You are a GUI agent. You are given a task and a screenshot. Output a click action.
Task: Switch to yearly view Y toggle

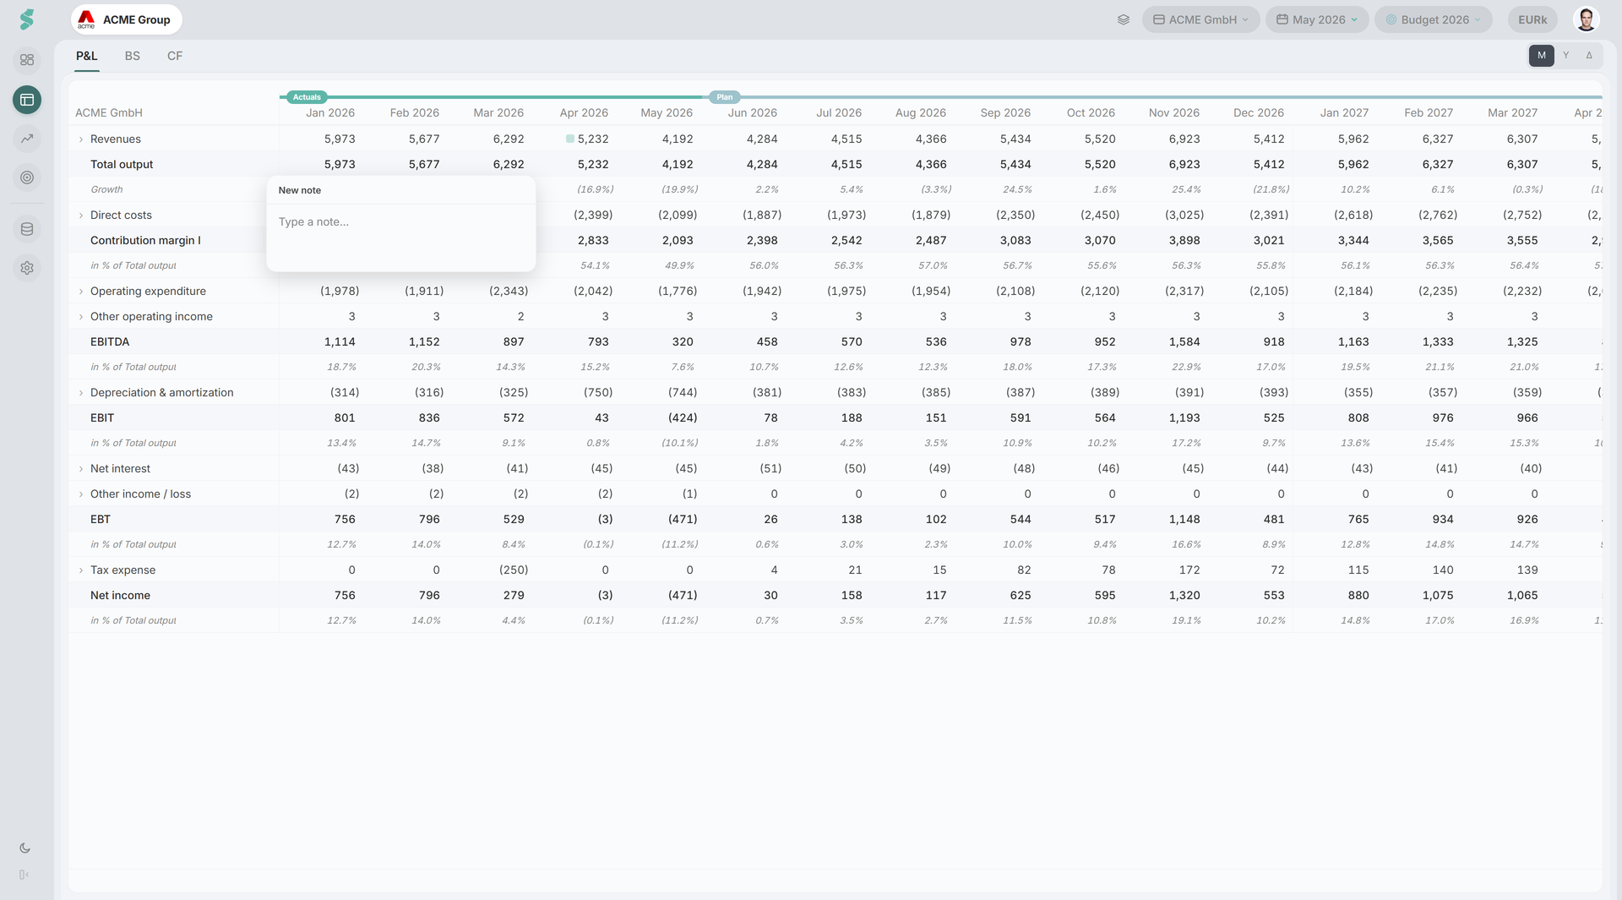point(1565,56)
